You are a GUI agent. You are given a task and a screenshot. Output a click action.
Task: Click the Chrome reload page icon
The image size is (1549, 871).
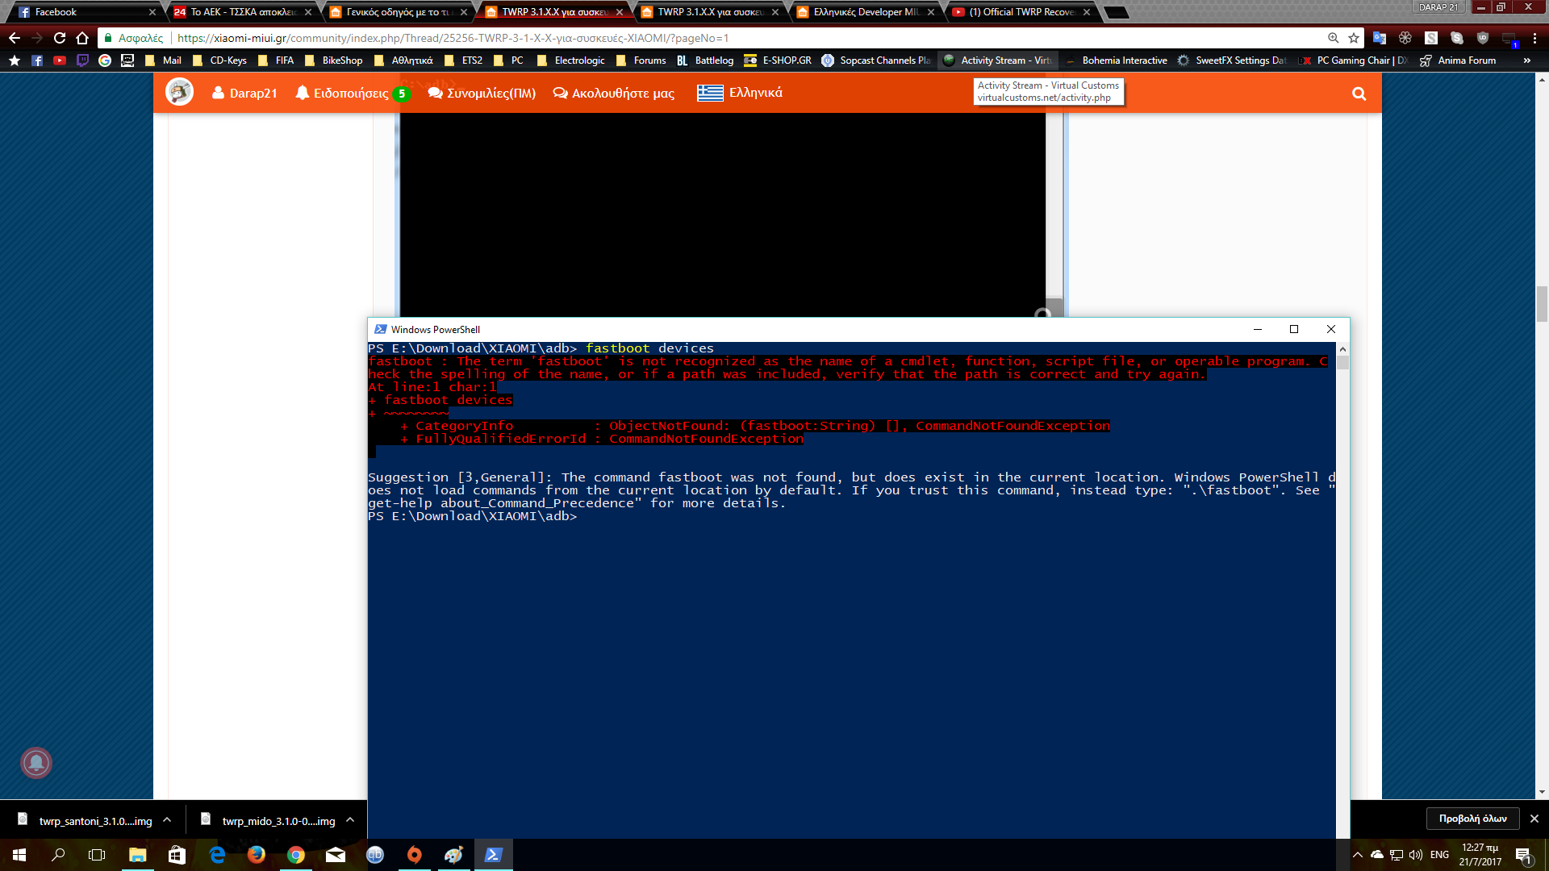60,38
